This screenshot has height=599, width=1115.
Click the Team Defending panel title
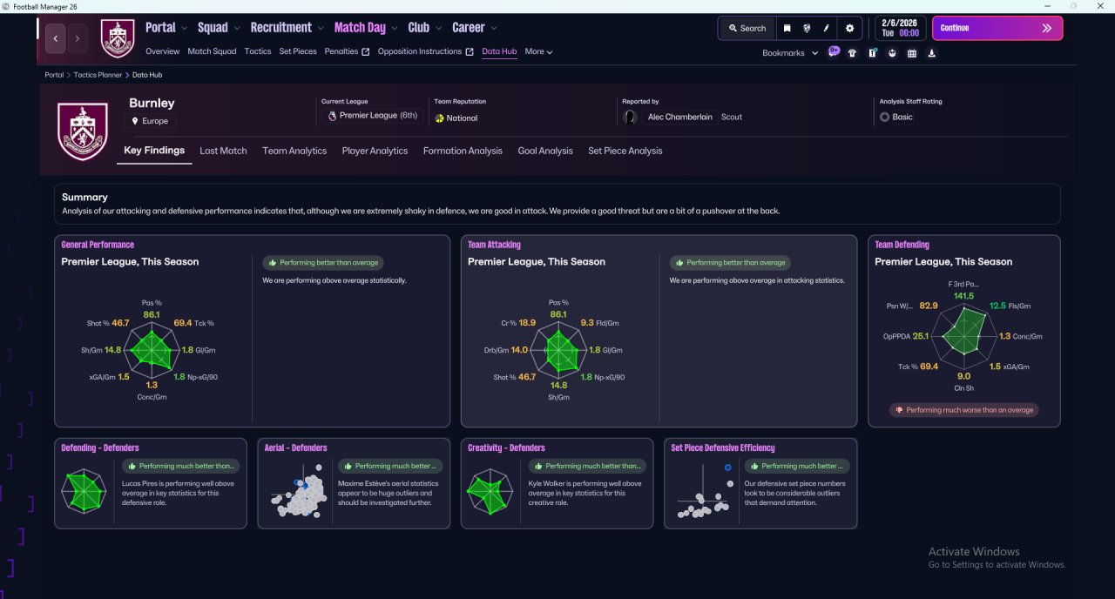pyautogui.click(x=902, y=245)
